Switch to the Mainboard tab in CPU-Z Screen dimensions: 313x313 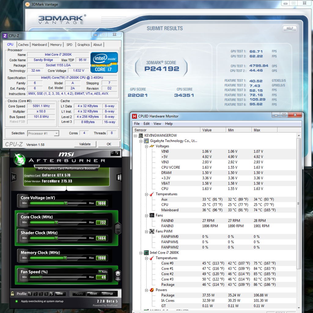tap(39, 45)
